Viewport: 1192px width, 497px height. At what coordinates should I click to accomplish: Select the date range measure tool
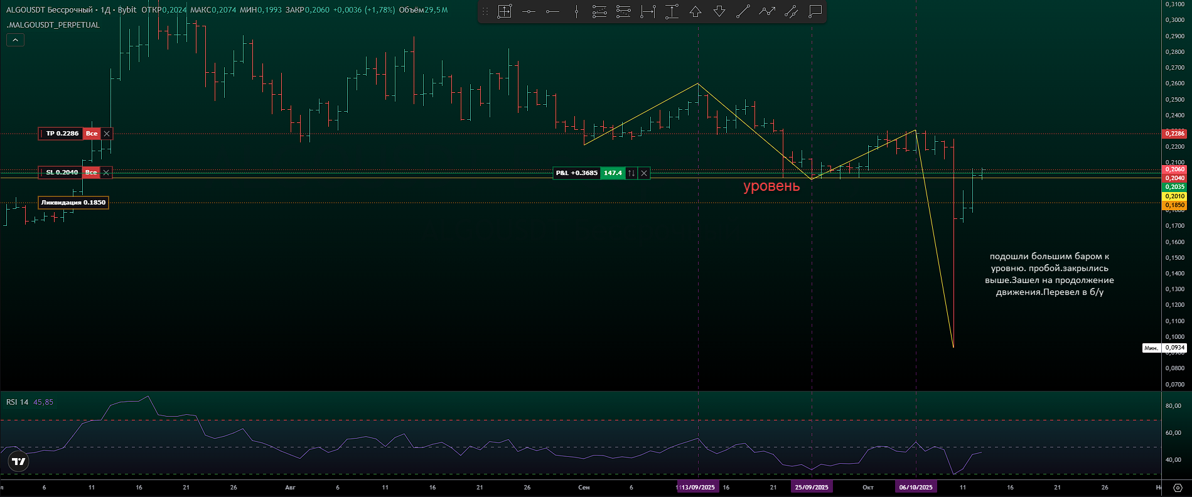(648, 11)
